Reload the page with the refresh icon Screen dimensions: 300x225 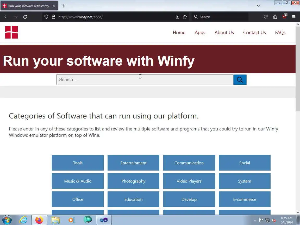25,17
